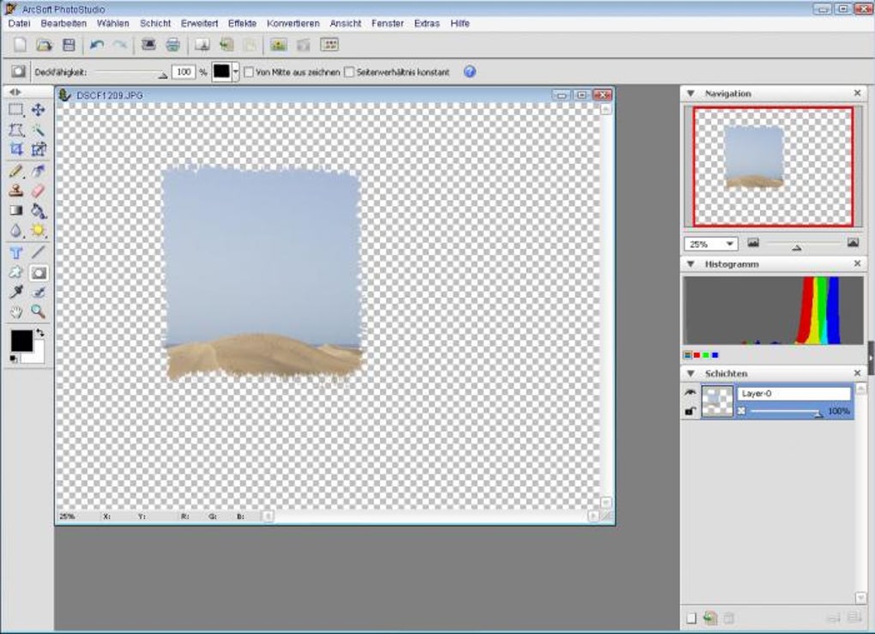Screen dimensions: 875x634
Task: Click the Layer-0 opacity slider
Action: [x=787, y=412]
